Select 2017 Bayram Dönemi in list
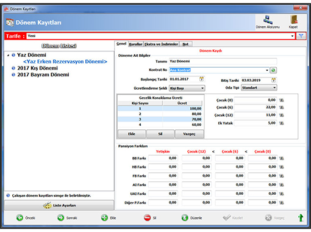 click(x=43, y=74)
